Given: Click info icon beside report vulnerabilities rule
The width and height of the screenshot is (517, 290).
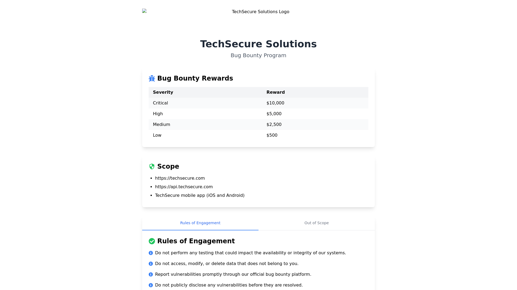Looking at the screenshot, I should [x=151, y=274].
